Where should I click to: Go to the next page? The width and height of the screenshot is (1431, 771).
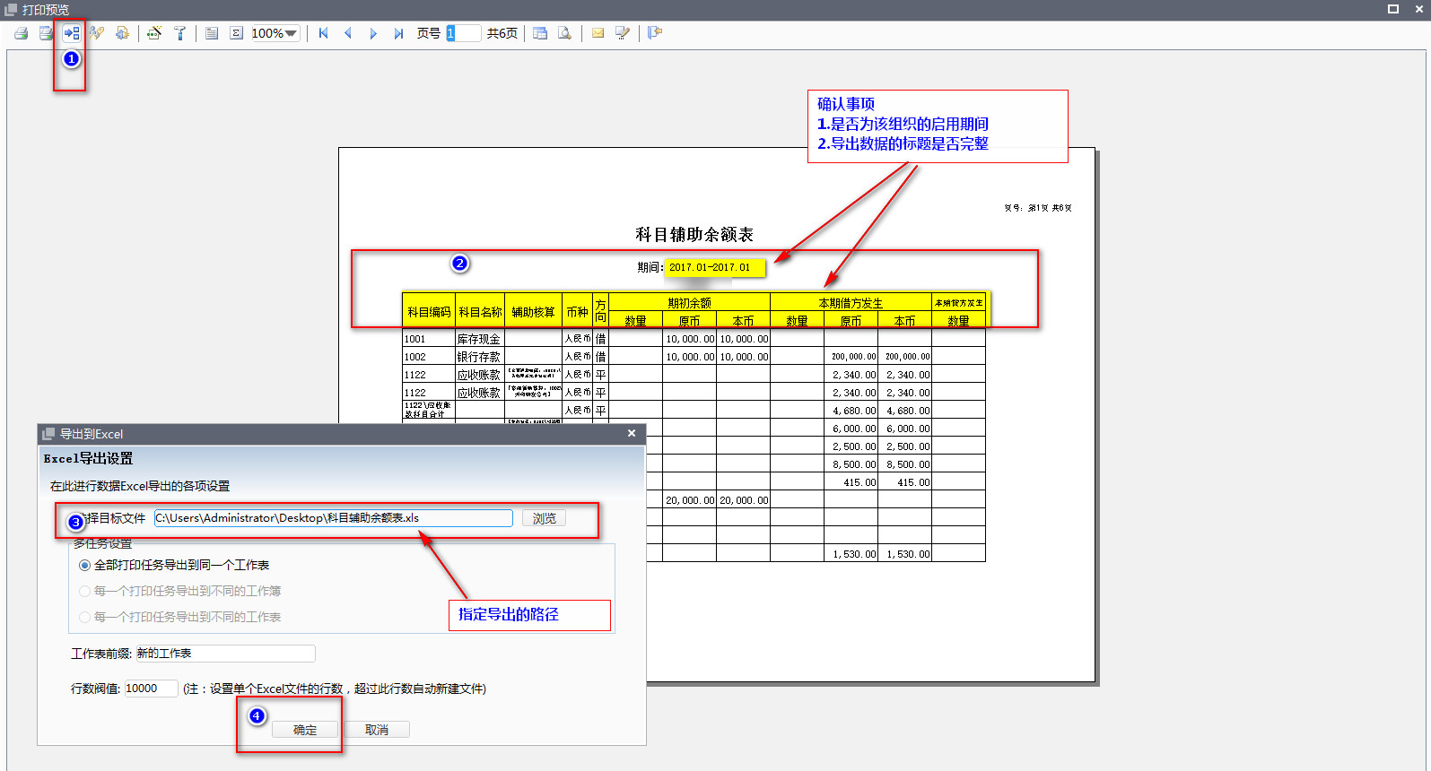pyautogui.click(x=373, y=33)
